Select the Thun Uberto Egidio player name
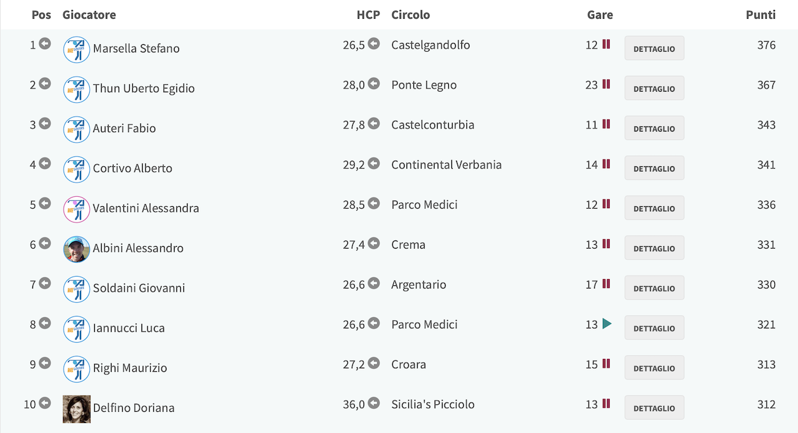Image resolution: width=798 pixels, height=433 pixels. click(144, 88)
